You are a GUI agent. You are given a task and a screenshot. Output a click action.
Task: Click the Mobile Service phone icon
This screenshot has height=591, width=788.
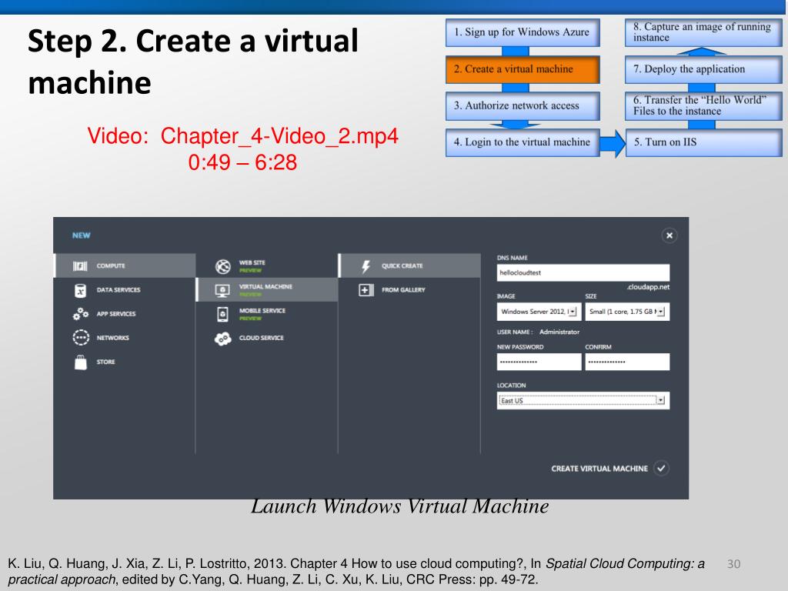point(222,314)
